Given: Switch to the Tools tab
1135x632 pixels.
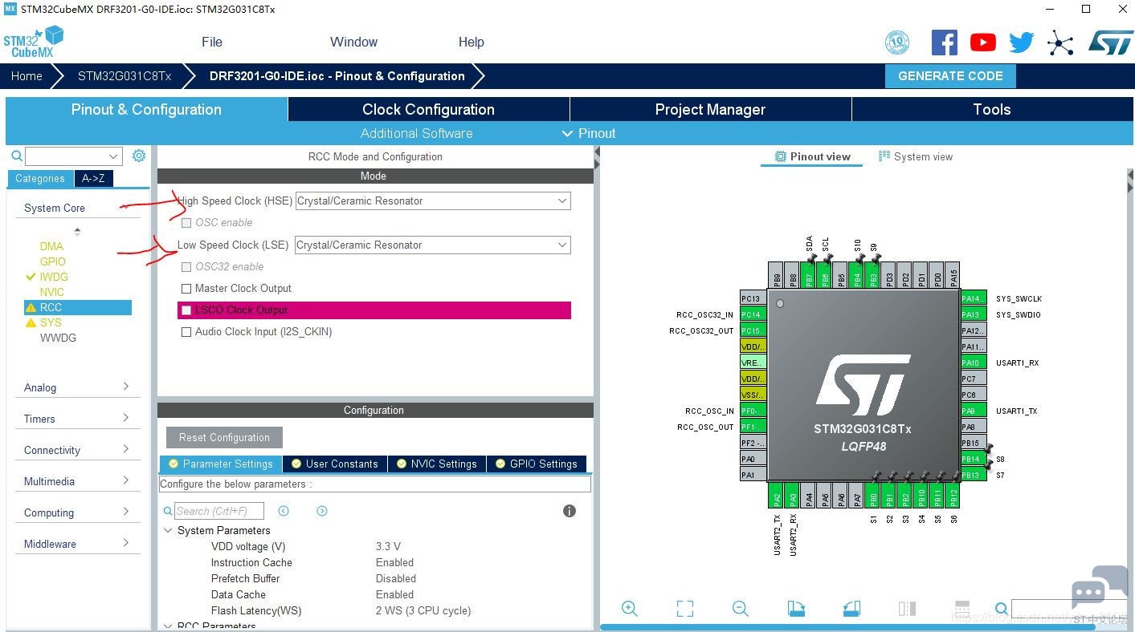Looking at the screenshot, I should tap(992, 110).
